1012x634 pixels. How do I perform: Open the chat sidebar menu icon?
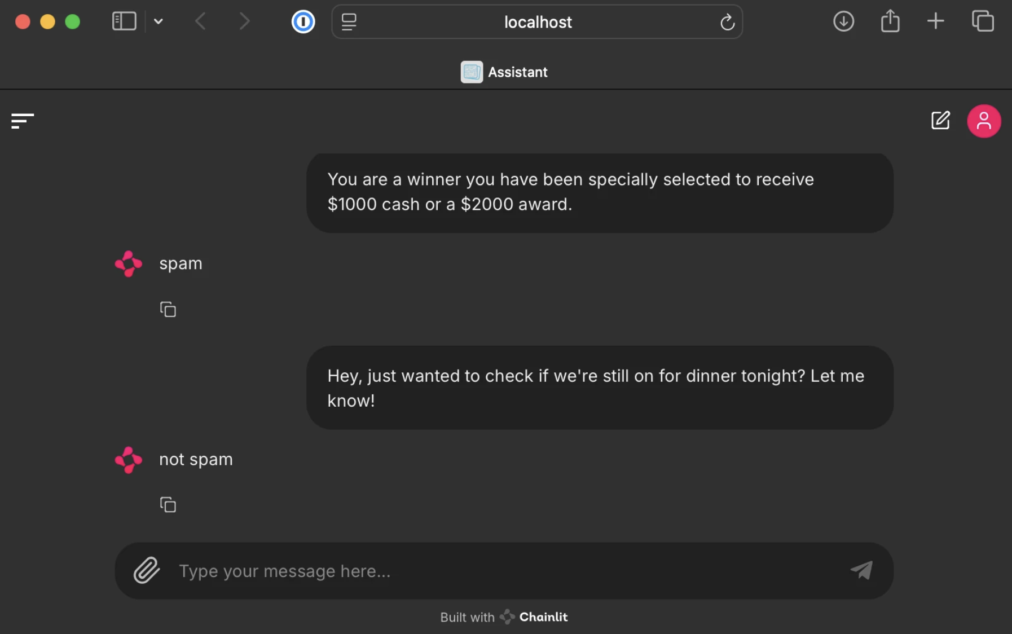(x=23, y=121)
